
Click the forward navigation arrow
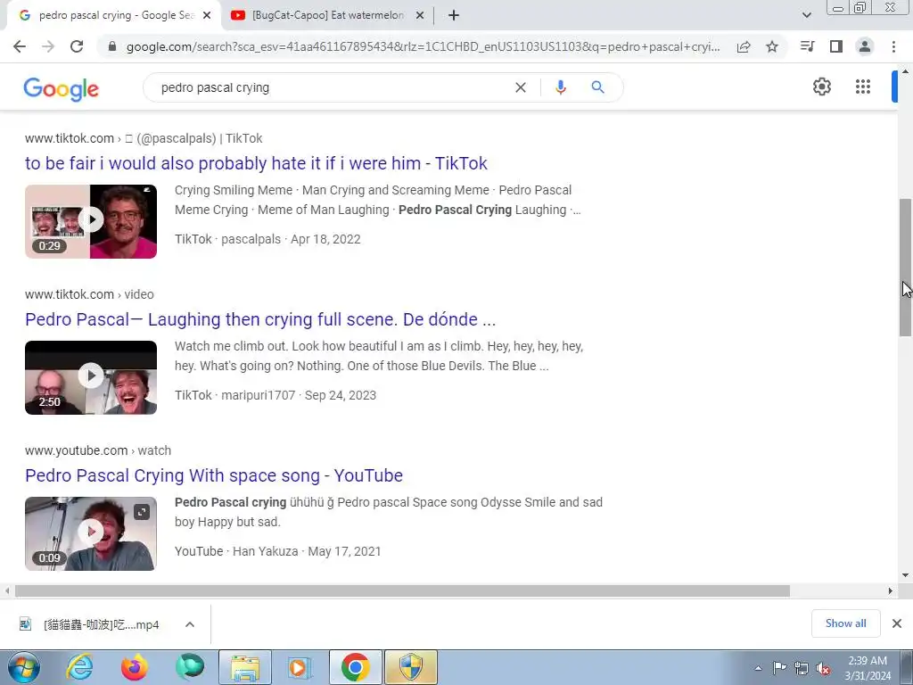[48, 46]
